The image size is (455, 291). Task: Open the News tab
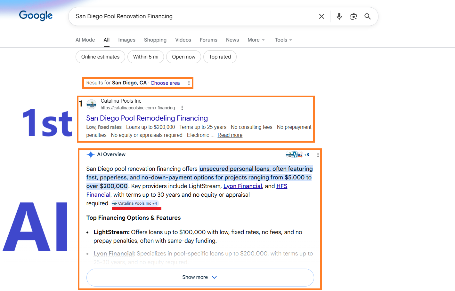(232, 40)
